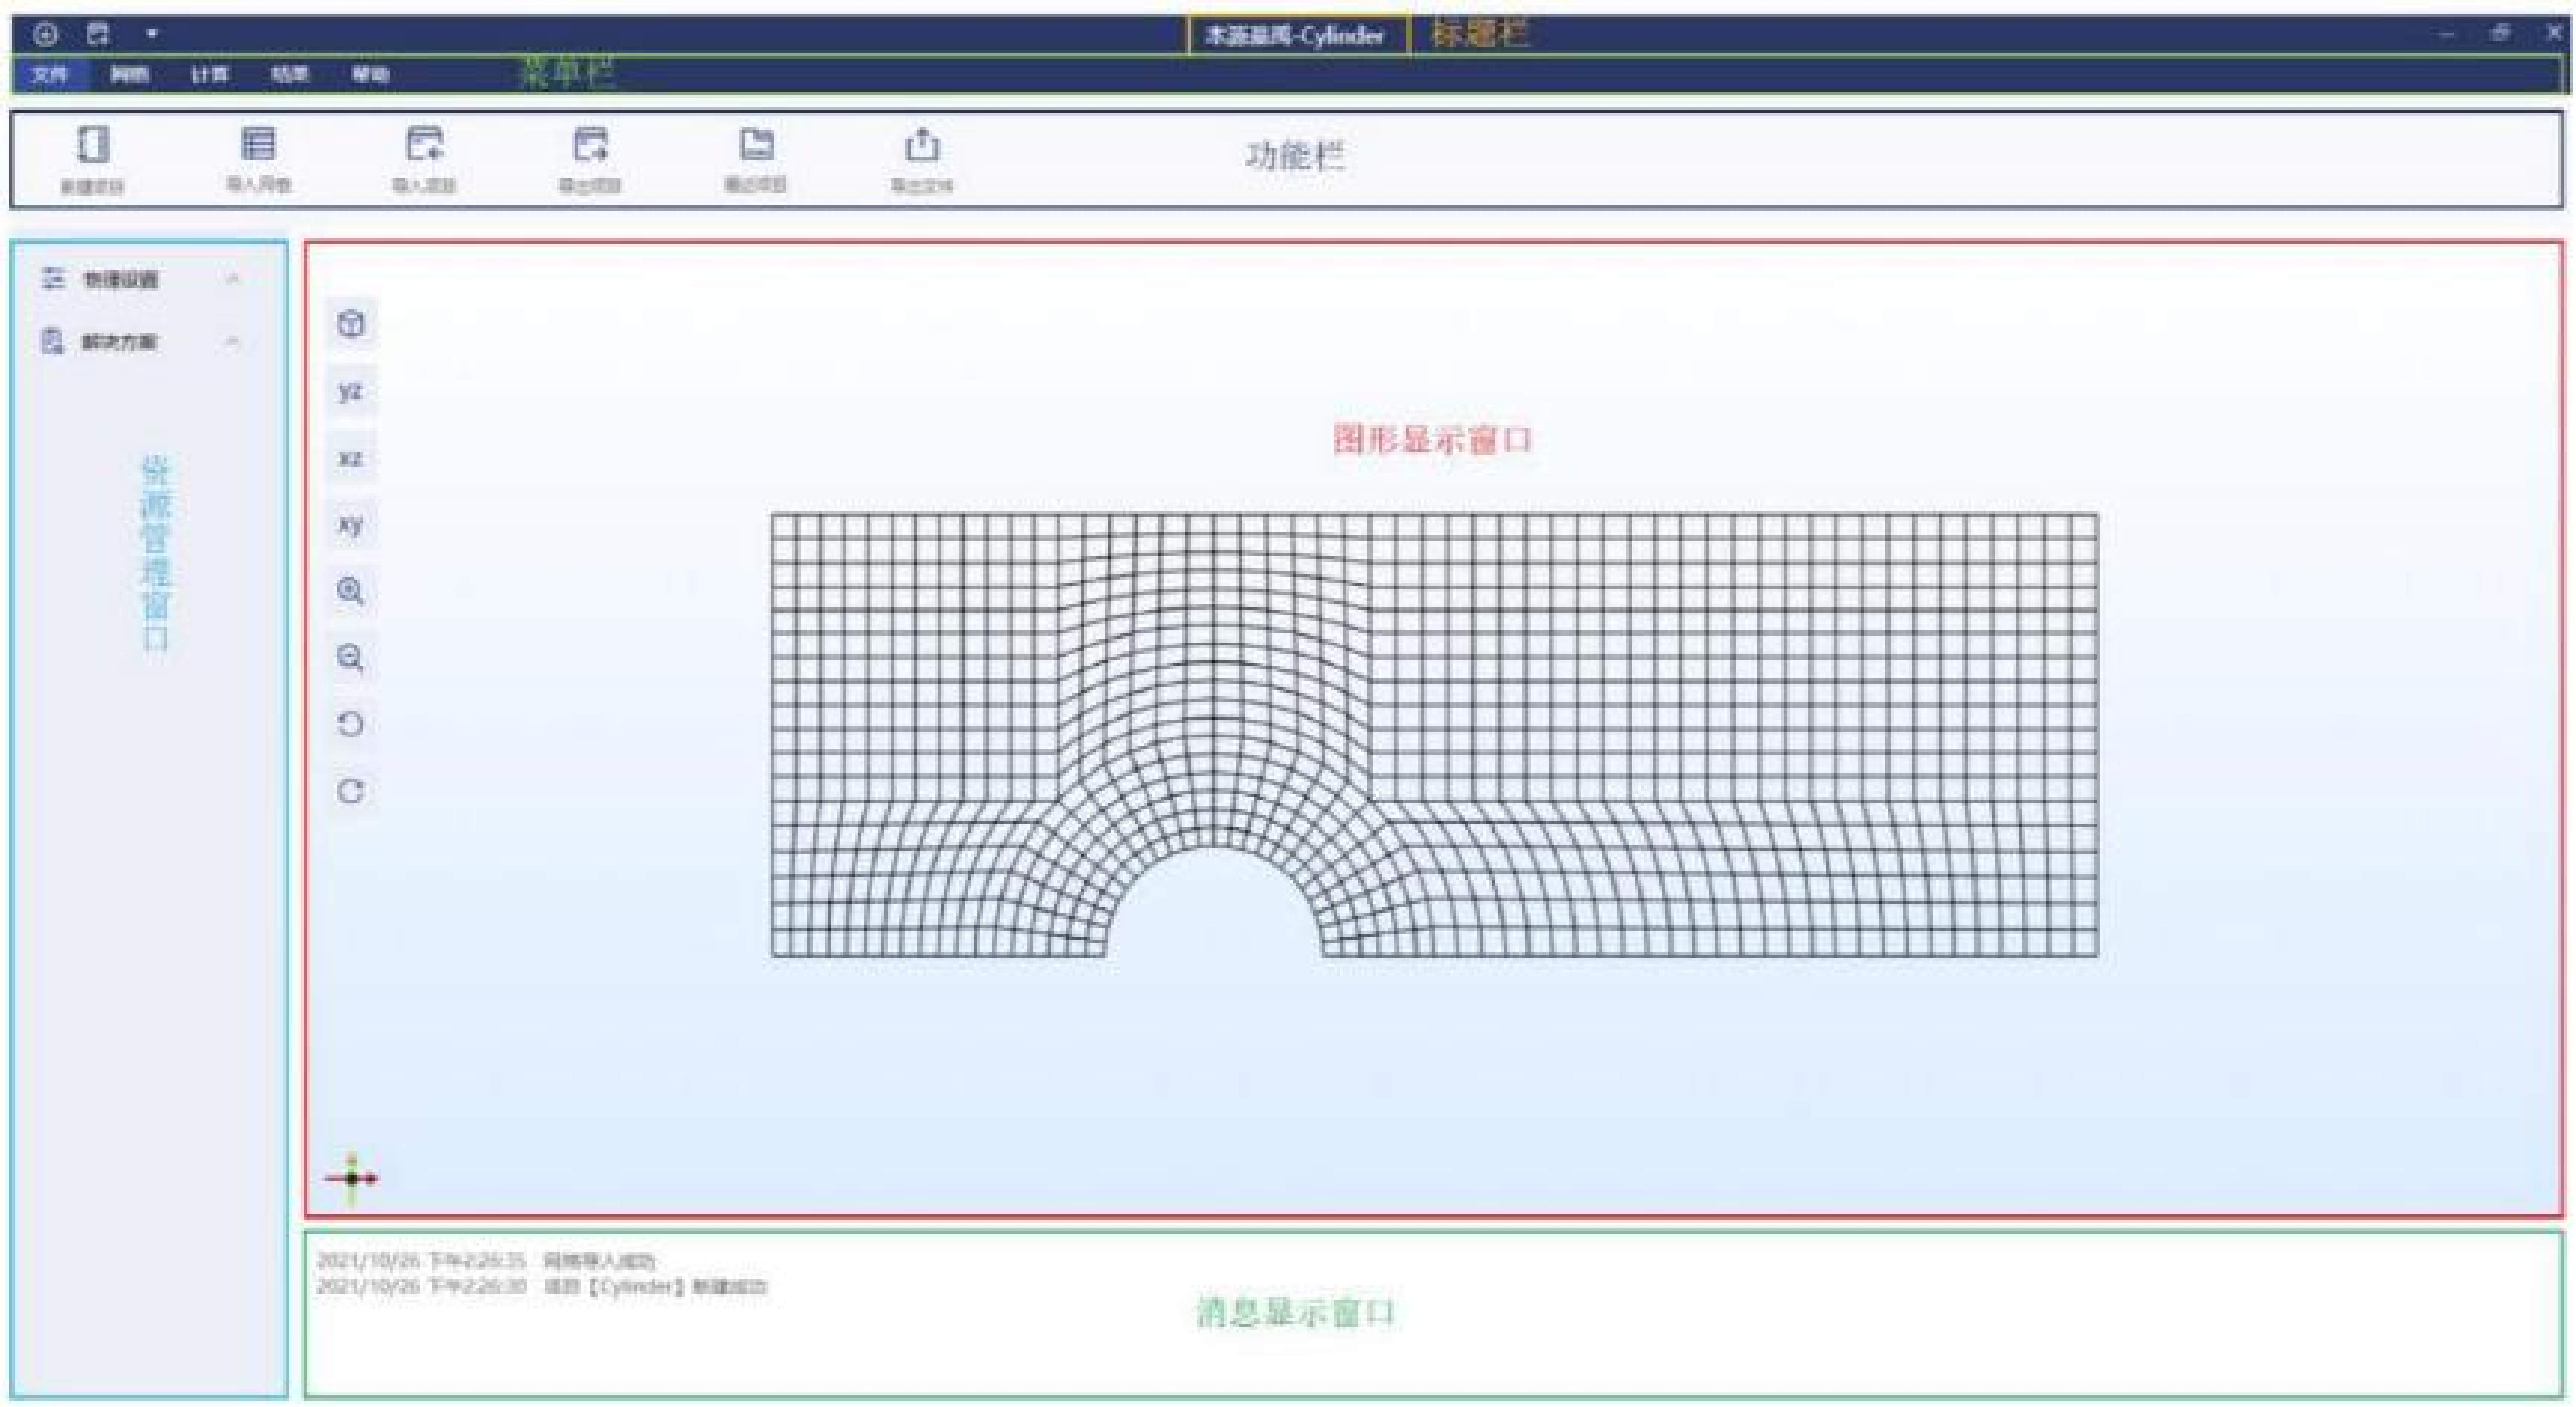This screenshot has height=1407, width=2576.
Task: Switch to the 3D cube isometric view
Action: [x=351, y=324]
